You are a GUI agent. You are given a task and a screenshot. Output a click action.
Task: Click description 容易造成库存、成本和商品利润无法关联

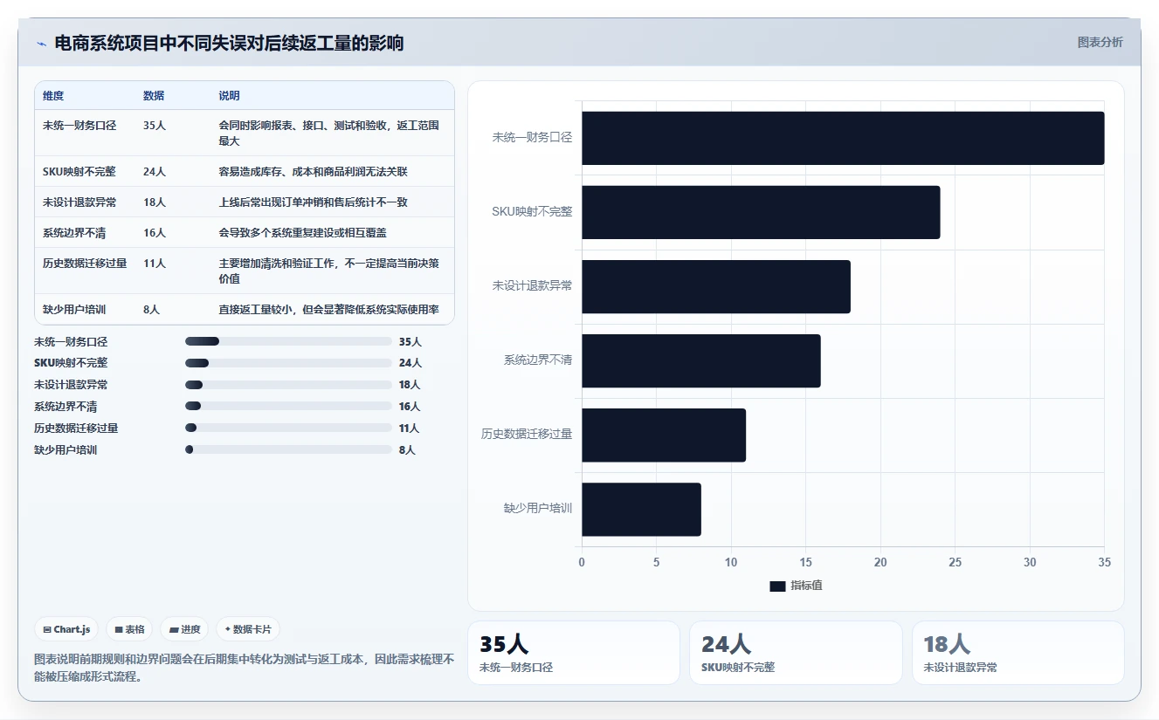click(313, 172)
